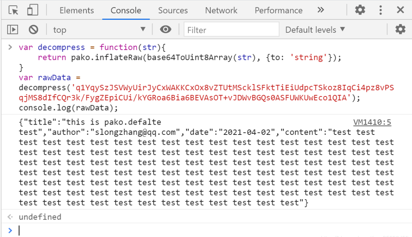The height and width of the screenshot is (237, 412).
Task: Open console settings gear icon
Action: pyautogui.click(x=400, y=29)
